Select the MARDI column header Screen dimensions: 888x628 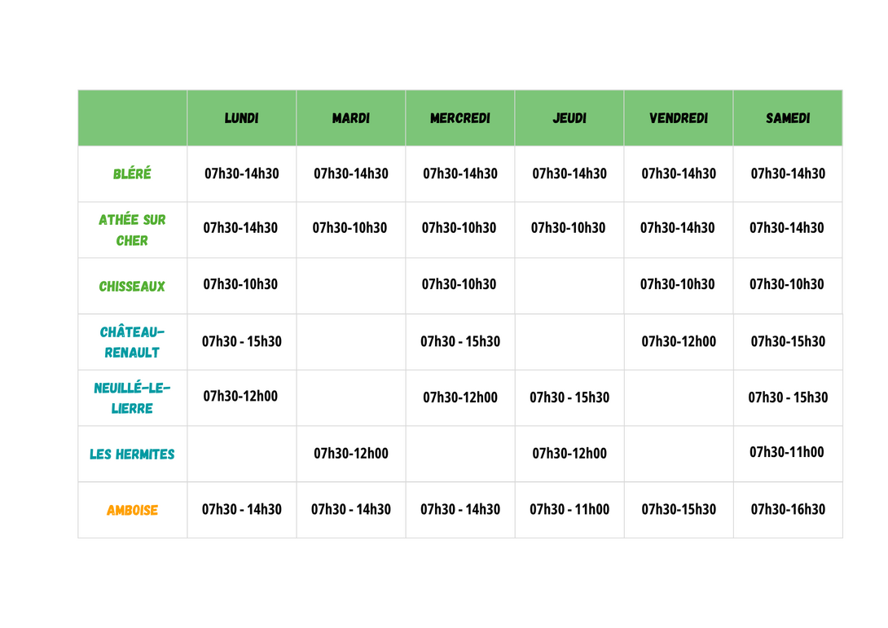(x=350, y=118)
